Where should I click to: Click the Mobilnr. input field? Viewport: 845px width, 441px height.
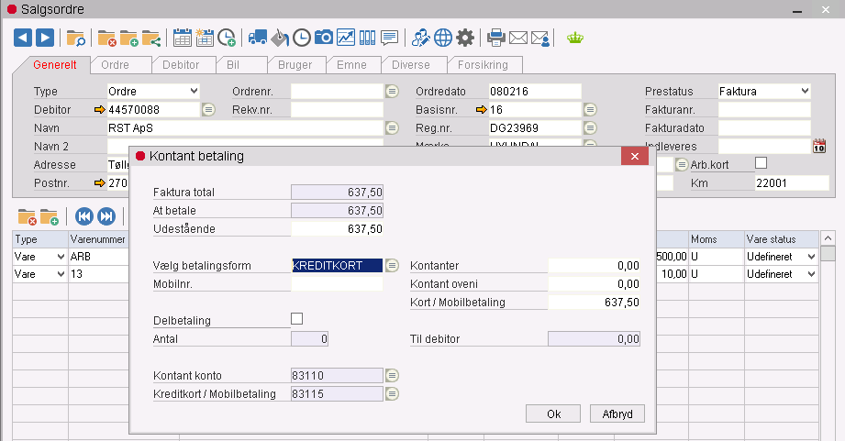click(x=337, y=284)
